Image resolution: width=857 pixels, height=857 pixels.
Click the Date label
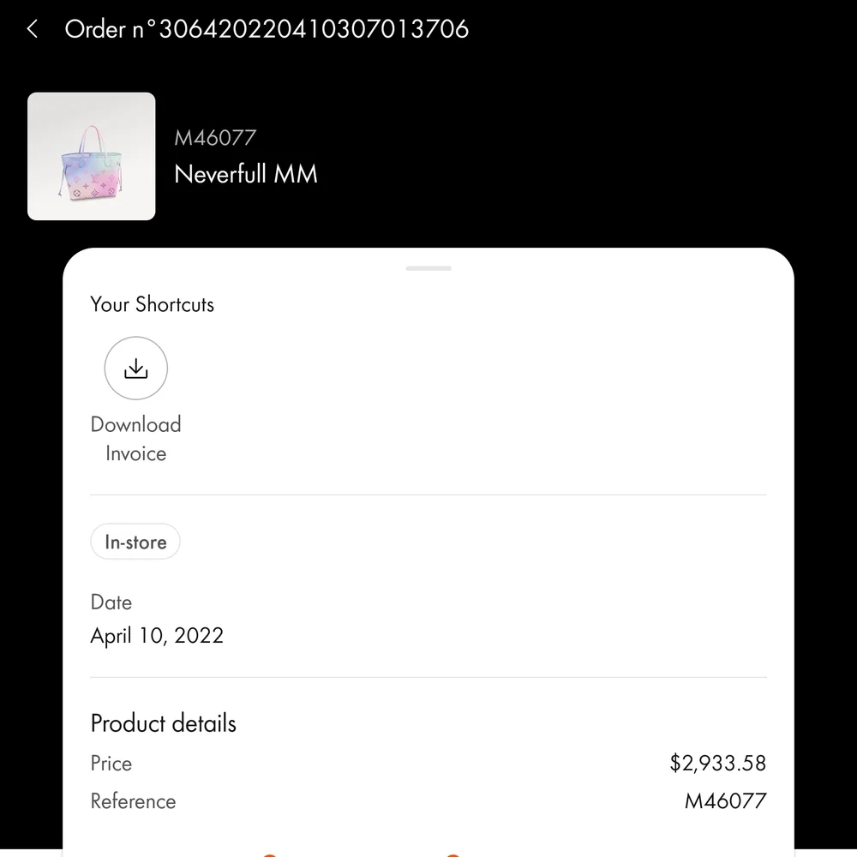(111, 602)
